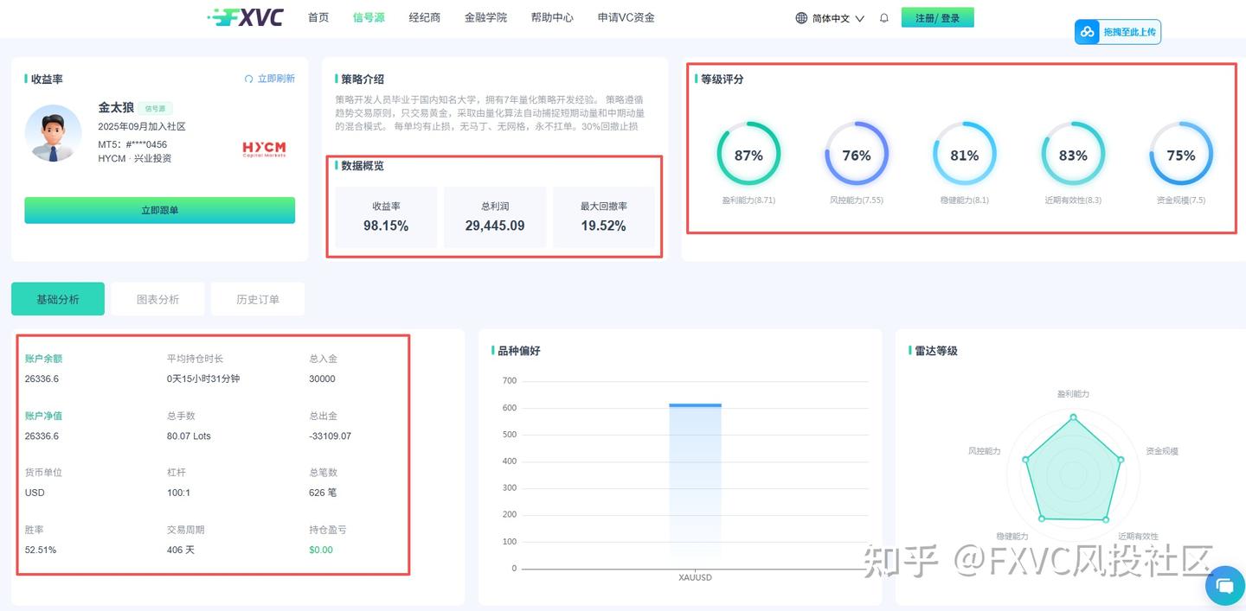The image size is (1246, 611).
Task: Open the chat support bubble
Action: tap(1224, 586)
